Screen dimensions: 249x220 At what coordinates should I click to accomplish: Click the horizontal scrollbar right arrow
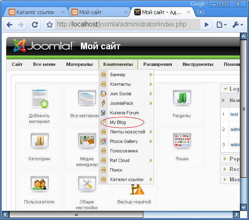click(x=236, y=215)
